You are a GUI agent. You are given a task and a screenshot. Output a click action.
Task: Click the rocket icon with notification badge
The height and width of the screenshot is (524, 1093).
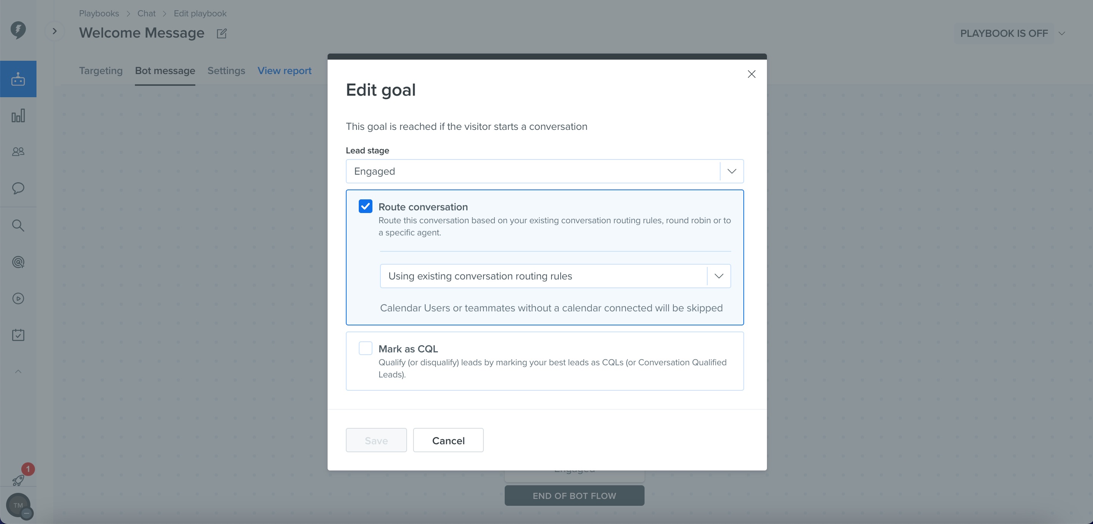tap(18, 480)
